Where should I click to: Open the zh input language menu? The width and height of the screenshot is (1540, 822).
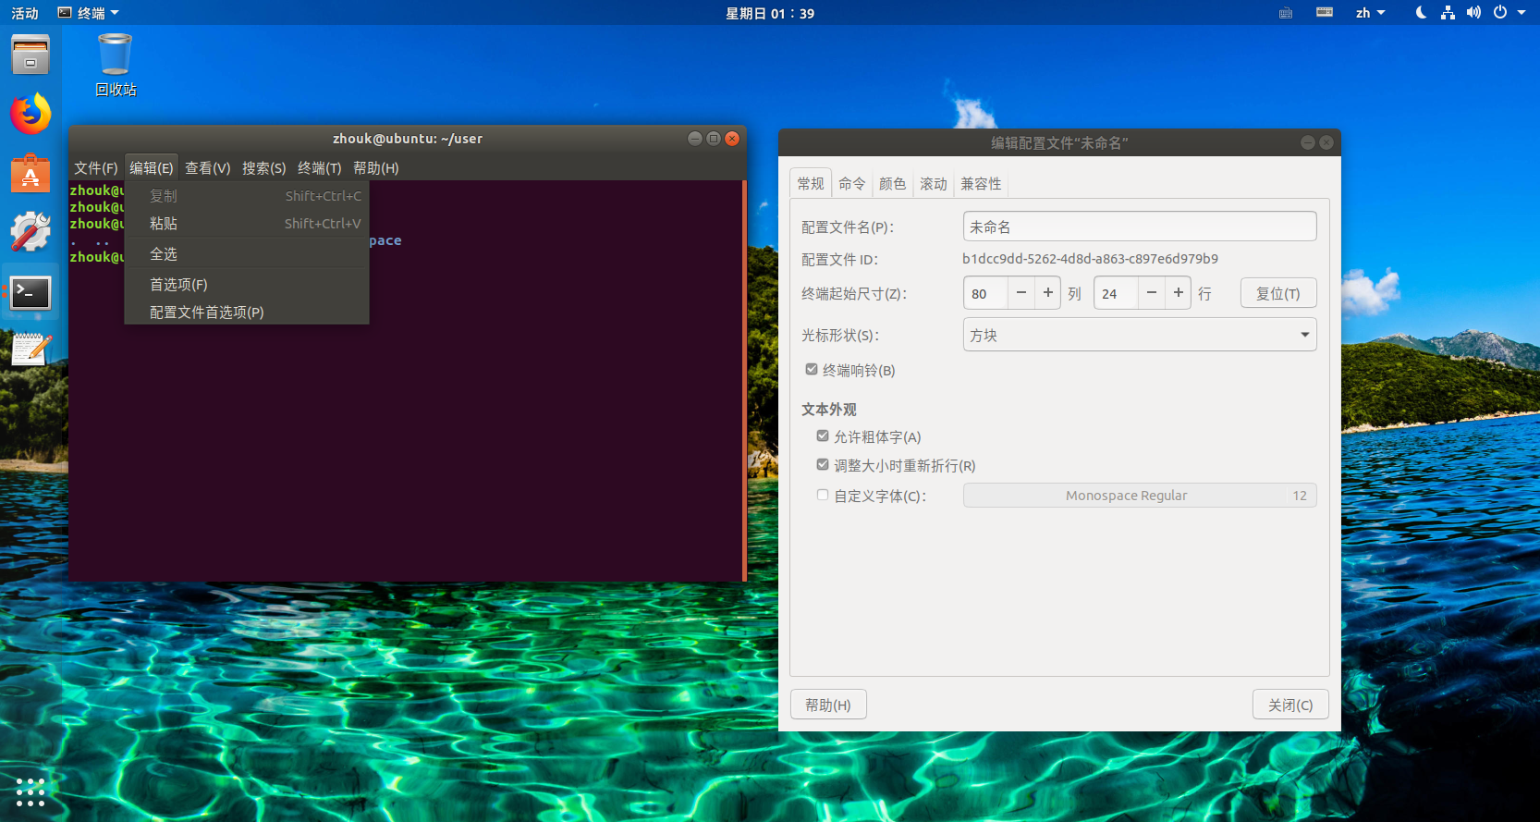point(1370,13)
